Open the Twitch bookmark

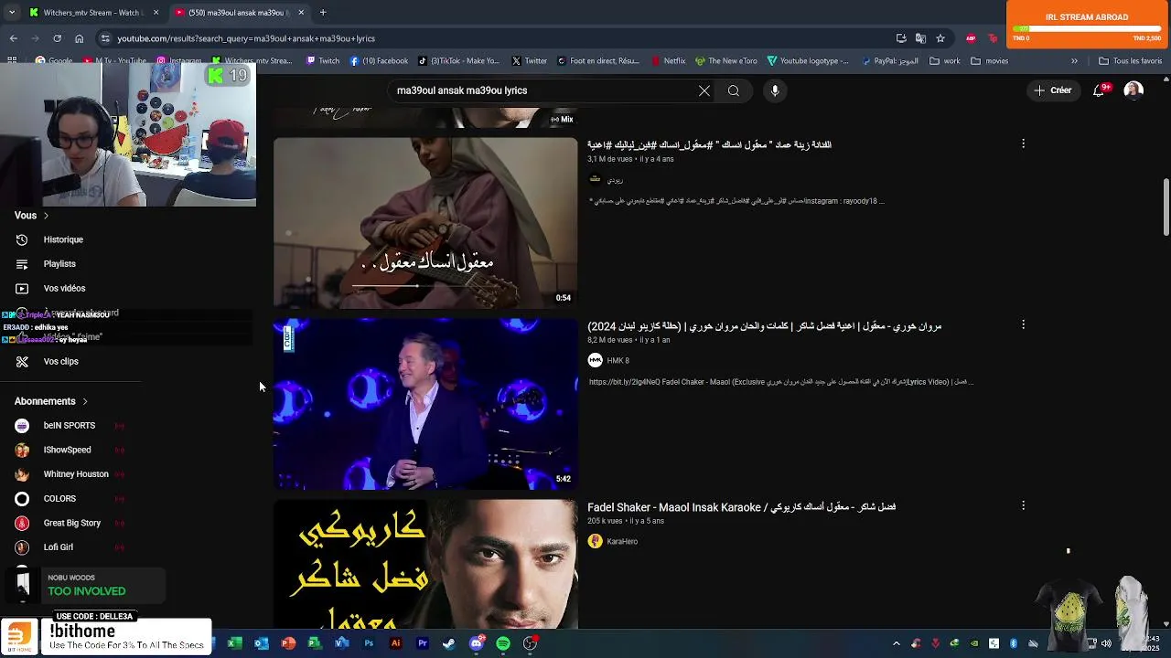(322, 61)
